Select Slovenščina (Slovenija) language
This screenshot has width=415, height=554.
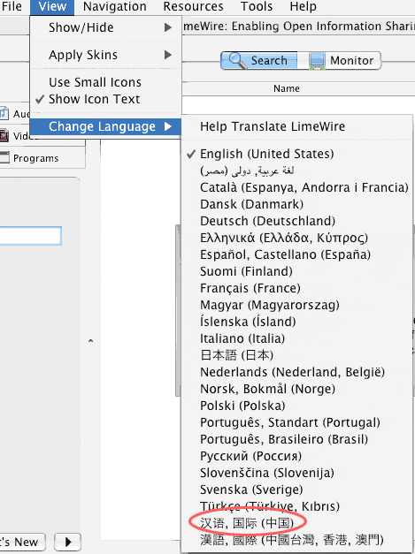click(296, 473)
